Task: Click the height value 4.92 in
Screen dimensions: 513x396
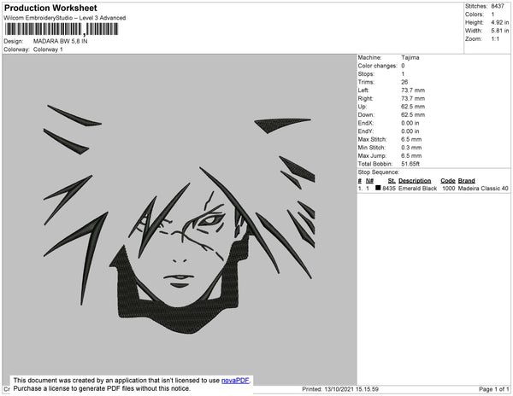Action: (499, 22)
